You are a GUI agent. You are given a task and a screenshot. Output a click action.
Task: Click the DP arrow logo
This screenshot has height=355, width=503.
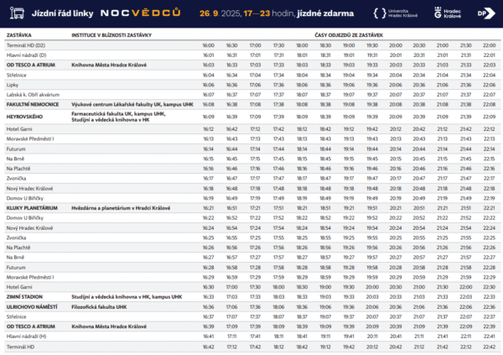coord(486,13)
